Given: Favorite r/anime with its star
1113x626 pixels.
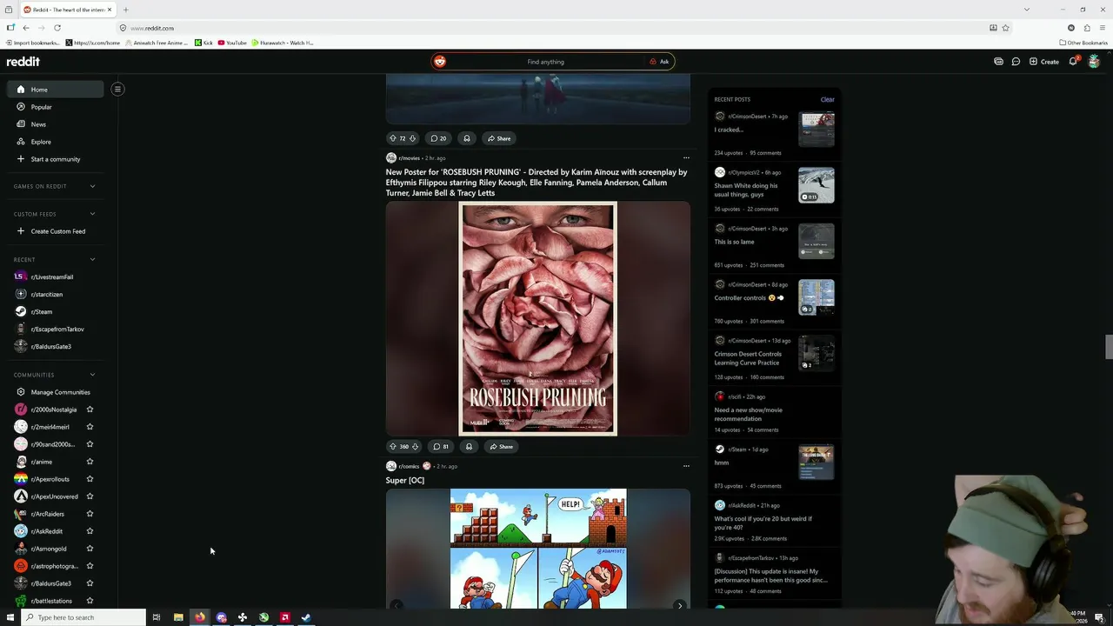Looking at the screenshot, I should [90, 462].
